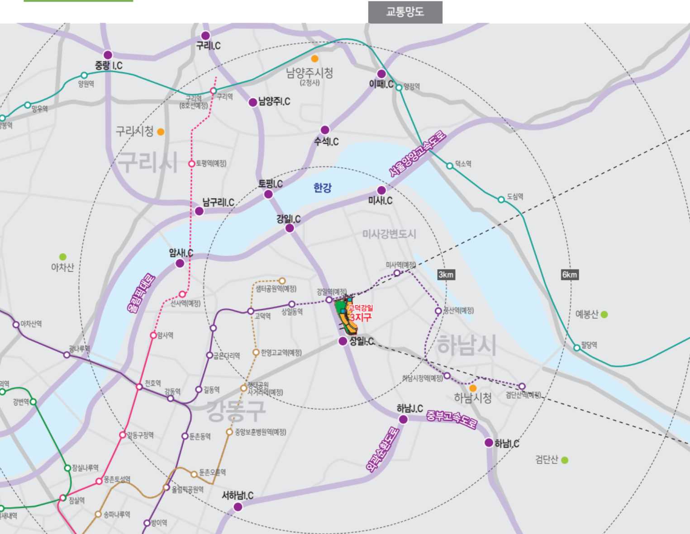This screenshot has height=534, width=690.
Task: Select the 굽은다리역 station circle
Action: (x=209, y=355)
